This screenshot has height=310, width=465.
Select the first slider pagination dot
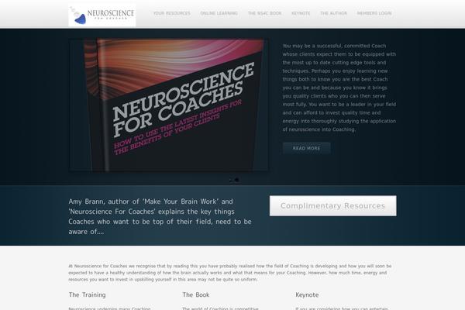(231, 180)
